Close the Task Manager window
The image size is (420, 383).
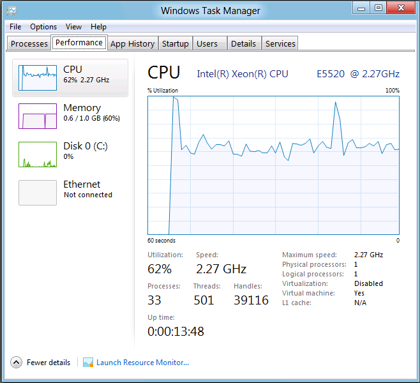(401, 8)
